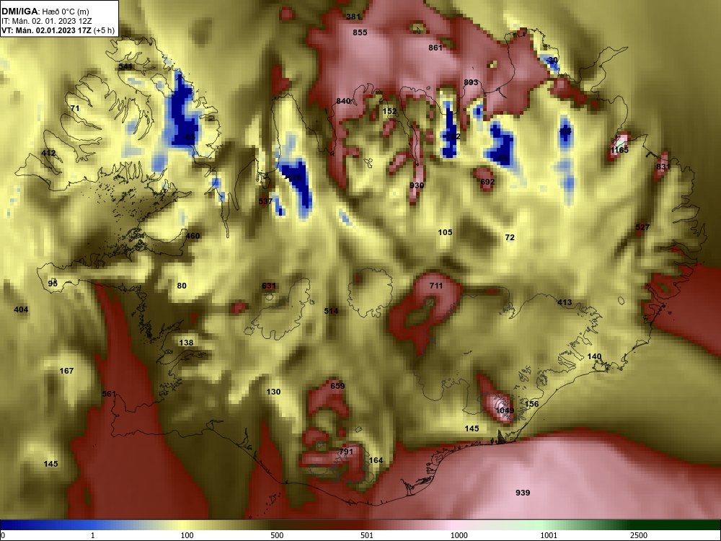Click the 140 value label
The image size is (721, 541).
tap(595, 356)
